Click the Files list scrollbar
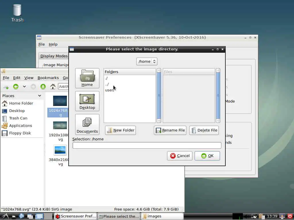294x220 pixels. click(x=218, y=95)
